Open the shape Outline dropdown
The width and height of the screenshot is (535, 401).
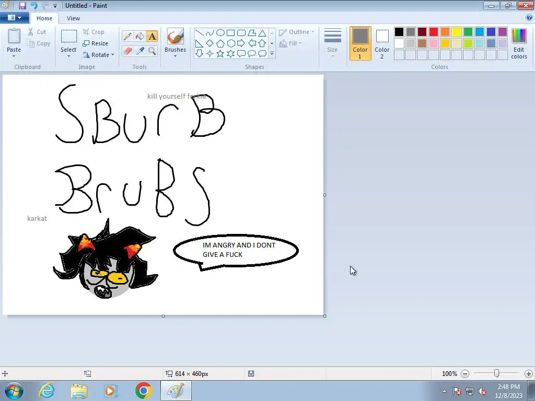tap(296, 32)
